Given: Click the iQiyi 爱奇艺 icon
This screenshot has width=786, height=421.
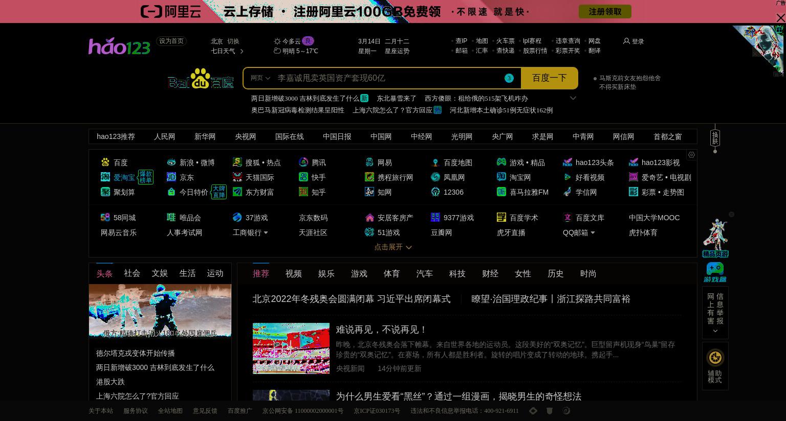Looking at the screenshot, I should [634, 177].
